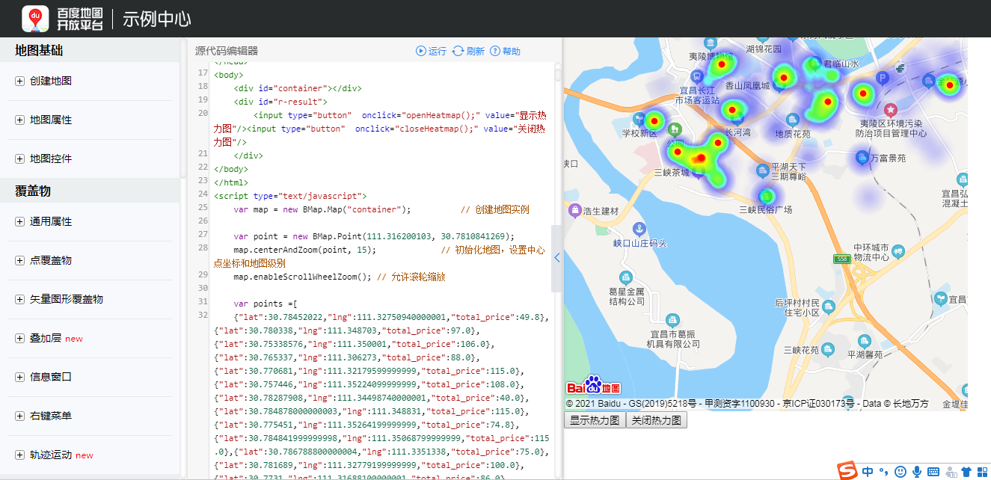Click the S58 highway shield on map
The height and width of the screenshot is (480, 991).
(x=843, y=259)
